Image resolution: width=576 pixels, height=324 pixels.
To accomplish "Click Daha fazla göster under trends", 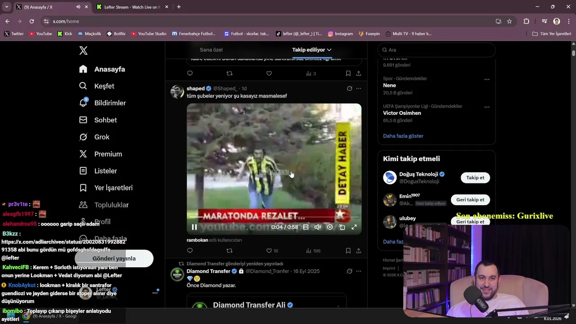I will click(x=403, y=136).
